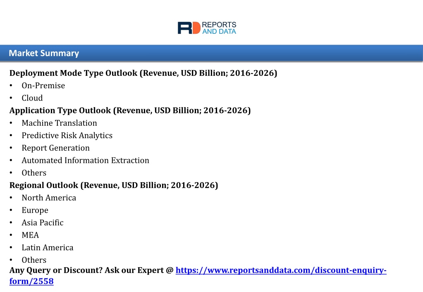Screen dimensions: 423x292
Task: Select 'MEA' bullet
Action: point(30,235)
